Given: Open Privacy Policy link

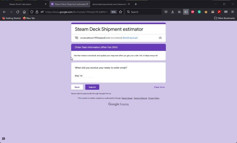Looking at the screenshot, I should coord(154,98).
